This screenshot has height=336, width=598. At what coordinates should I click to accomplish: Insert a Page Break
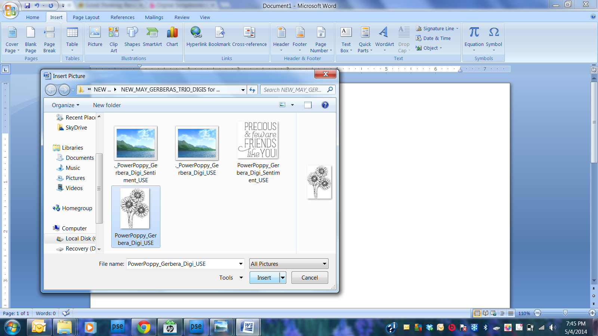[49, 40]
